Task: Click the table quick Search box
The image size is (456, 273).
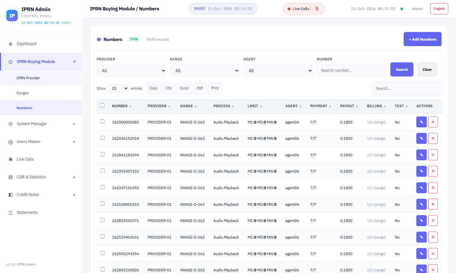Action: (407, 88)
